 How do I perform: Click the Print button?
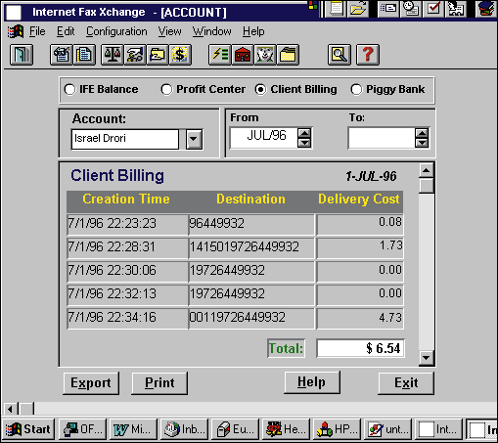[x=159, y=383]
